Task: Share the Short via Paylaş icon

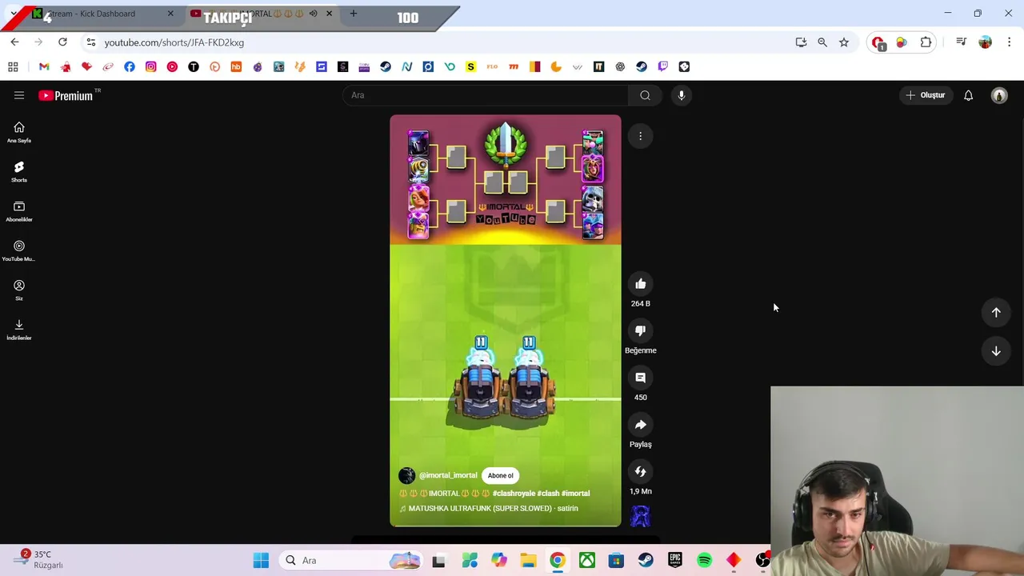Action: (640, 425)
